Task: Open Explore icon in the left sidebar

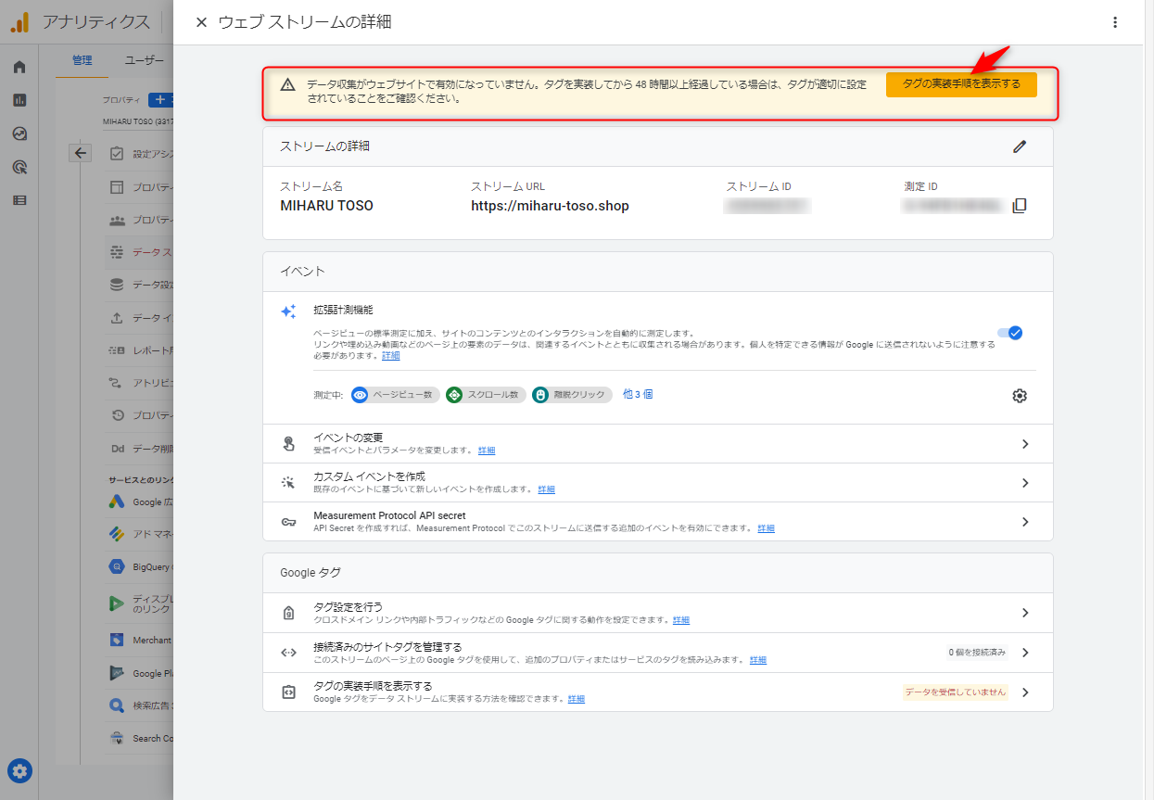Action: pyautogui.click(x=19, y=133)
